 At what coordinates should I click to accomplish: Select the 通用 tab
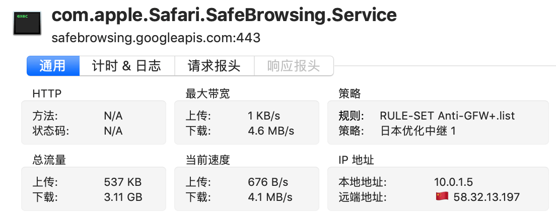(x=53, y=66)
